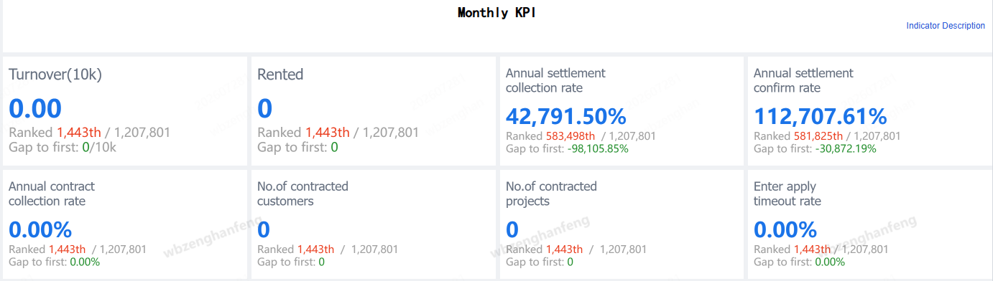Click the gap value -98,105.85%
This screenshot has width=993, height=281.
598,149
